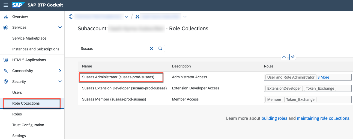
Task: Open the maintaining role collections link
Action: [323, 118]
